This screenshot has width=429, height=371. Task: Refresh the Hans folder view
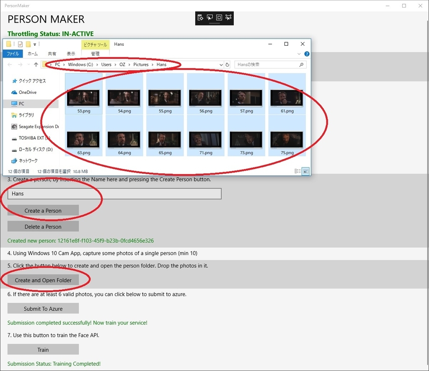[227, 65]
